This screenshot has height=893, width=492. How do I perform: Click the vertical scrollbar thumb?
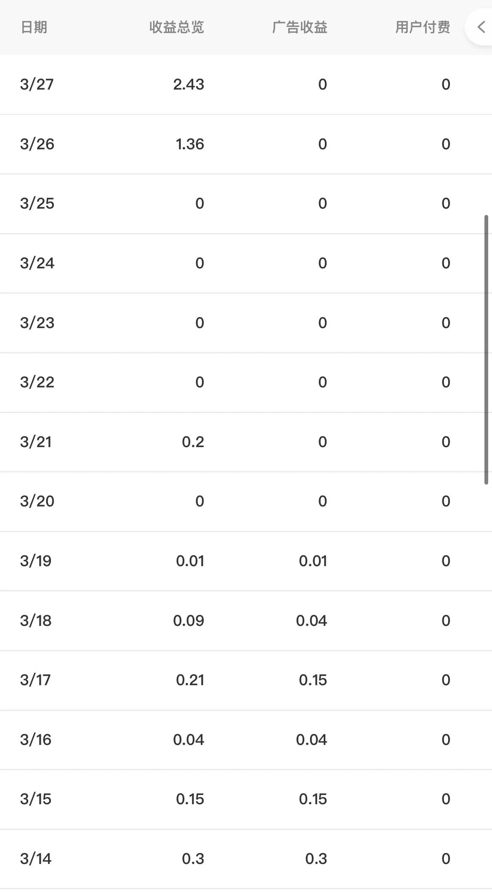(486, 349)
